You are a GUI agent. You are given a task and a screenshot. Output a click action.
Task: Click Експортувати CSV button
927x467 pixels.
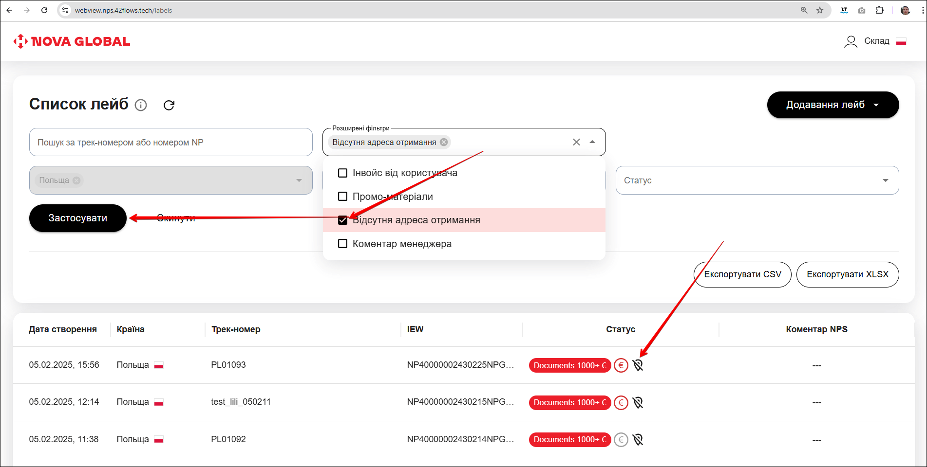coord(742,274)
